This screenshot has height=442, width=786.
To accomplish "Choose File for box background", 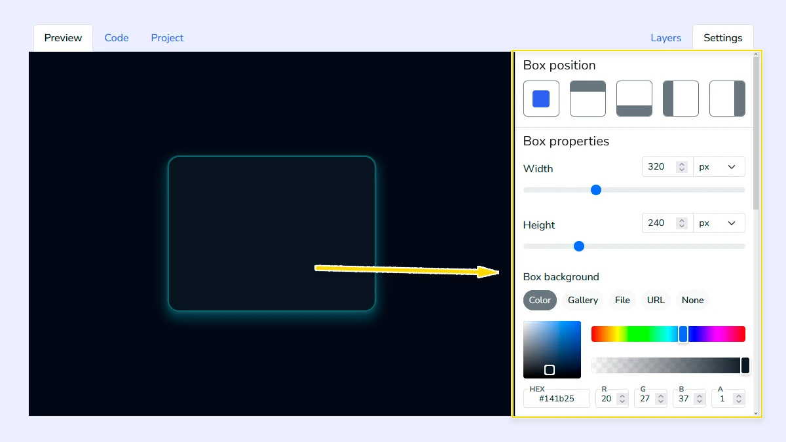I will pos(622,300).
